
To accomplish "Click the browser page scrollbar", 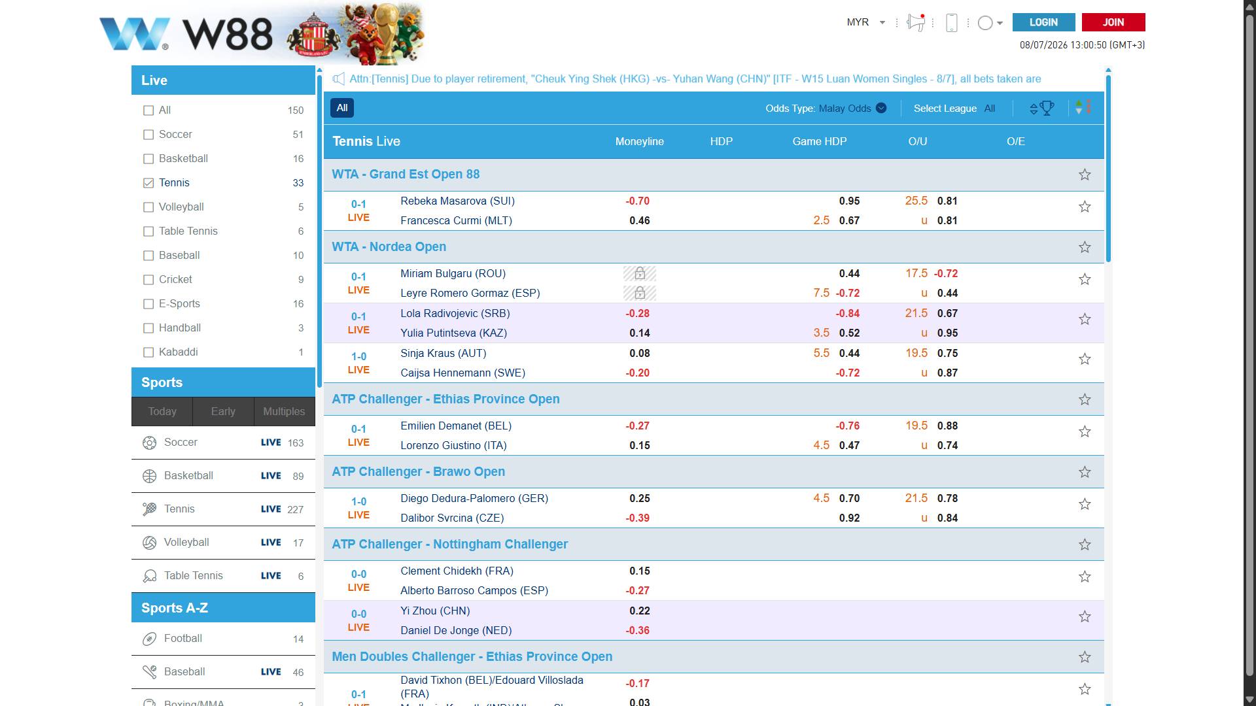I will click(1249, 345).
